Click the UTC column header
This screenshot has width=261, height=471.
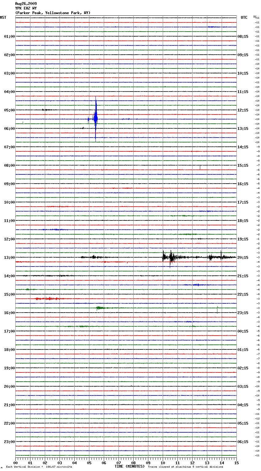244,18
